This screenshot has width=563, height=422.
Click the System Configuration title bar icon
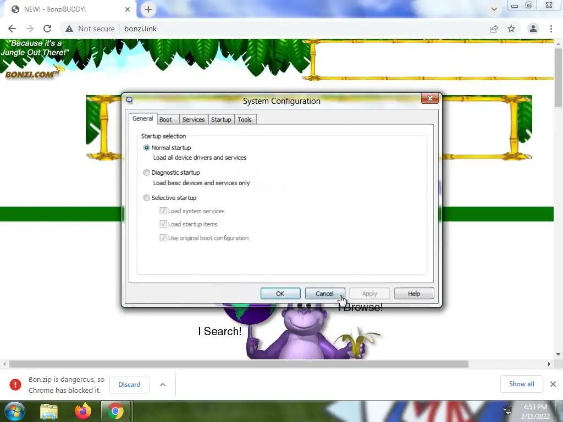pos(130,100)
